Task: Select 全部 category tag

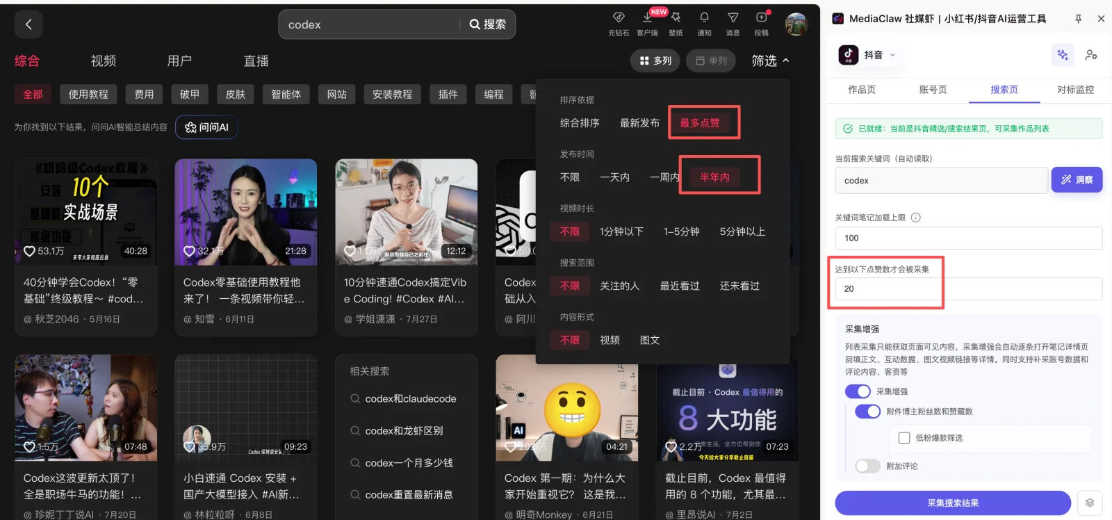Action: [x=33, y=94]
